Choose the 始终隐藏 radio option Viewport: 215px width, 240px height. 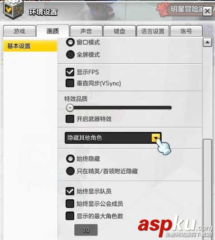(x=70, y=159)
